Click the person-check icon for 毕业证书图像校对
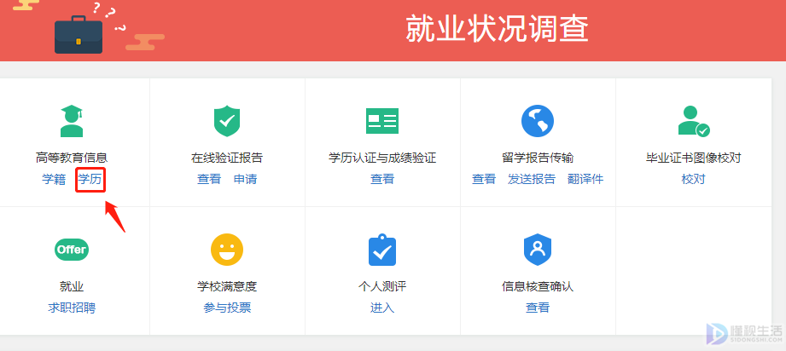Image resolution: width=786 pixels, height=351 pixels. click(x=693, y=121)
